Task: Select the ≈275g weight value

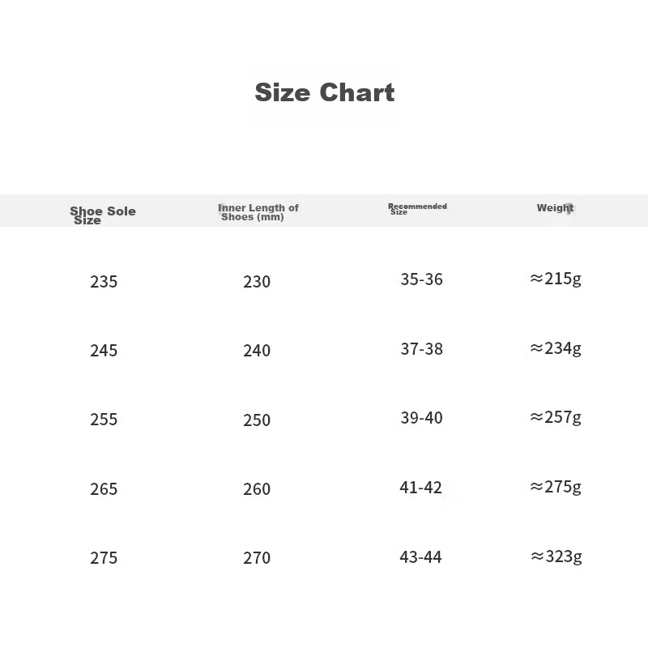Action: point(556,487)
